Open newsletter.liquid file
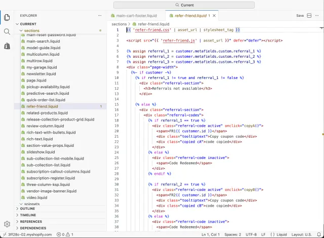The image size is (324, 238). [41, 74]
